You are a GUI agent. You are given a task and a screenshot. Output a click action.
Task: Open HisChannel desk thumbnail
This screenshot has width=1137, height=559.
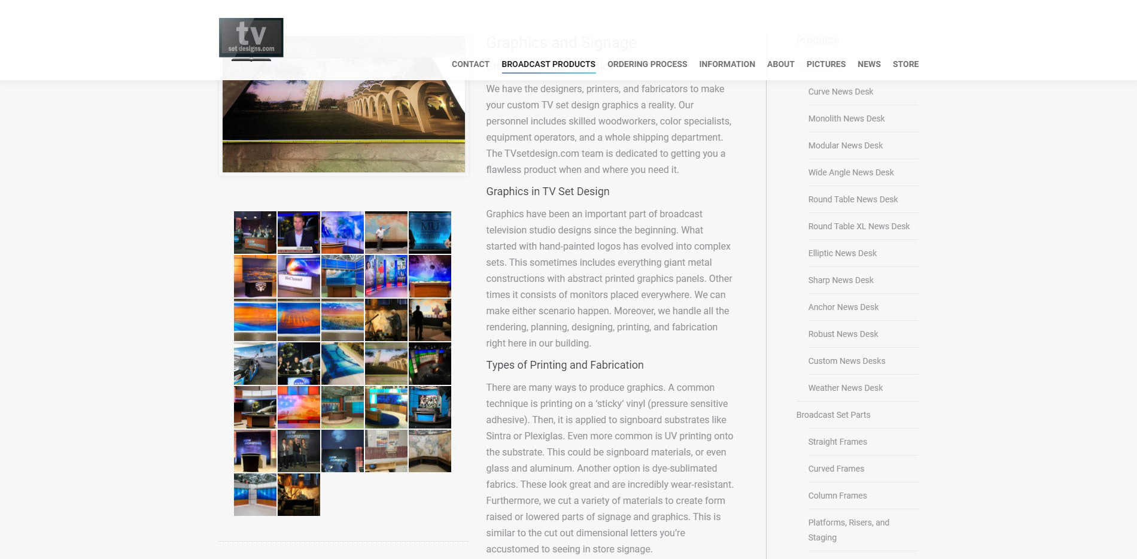point(299,276)
